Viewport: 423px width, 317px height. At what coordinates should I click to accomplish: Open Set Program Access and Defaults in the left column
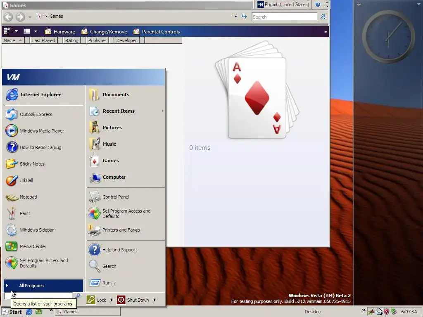[43, 263]
